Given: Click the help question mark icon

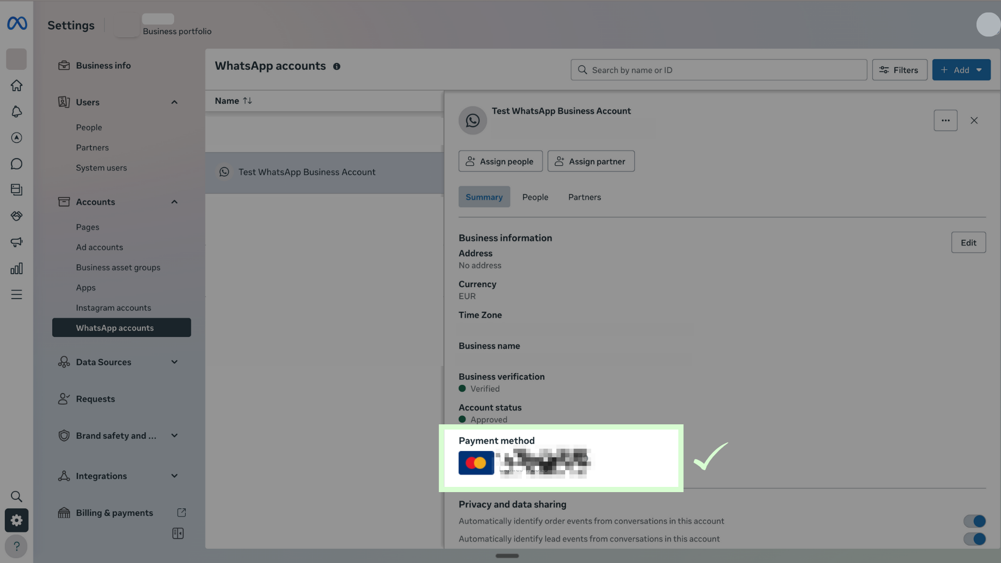Looking at the screenshot, I should [x=17, y=546].
